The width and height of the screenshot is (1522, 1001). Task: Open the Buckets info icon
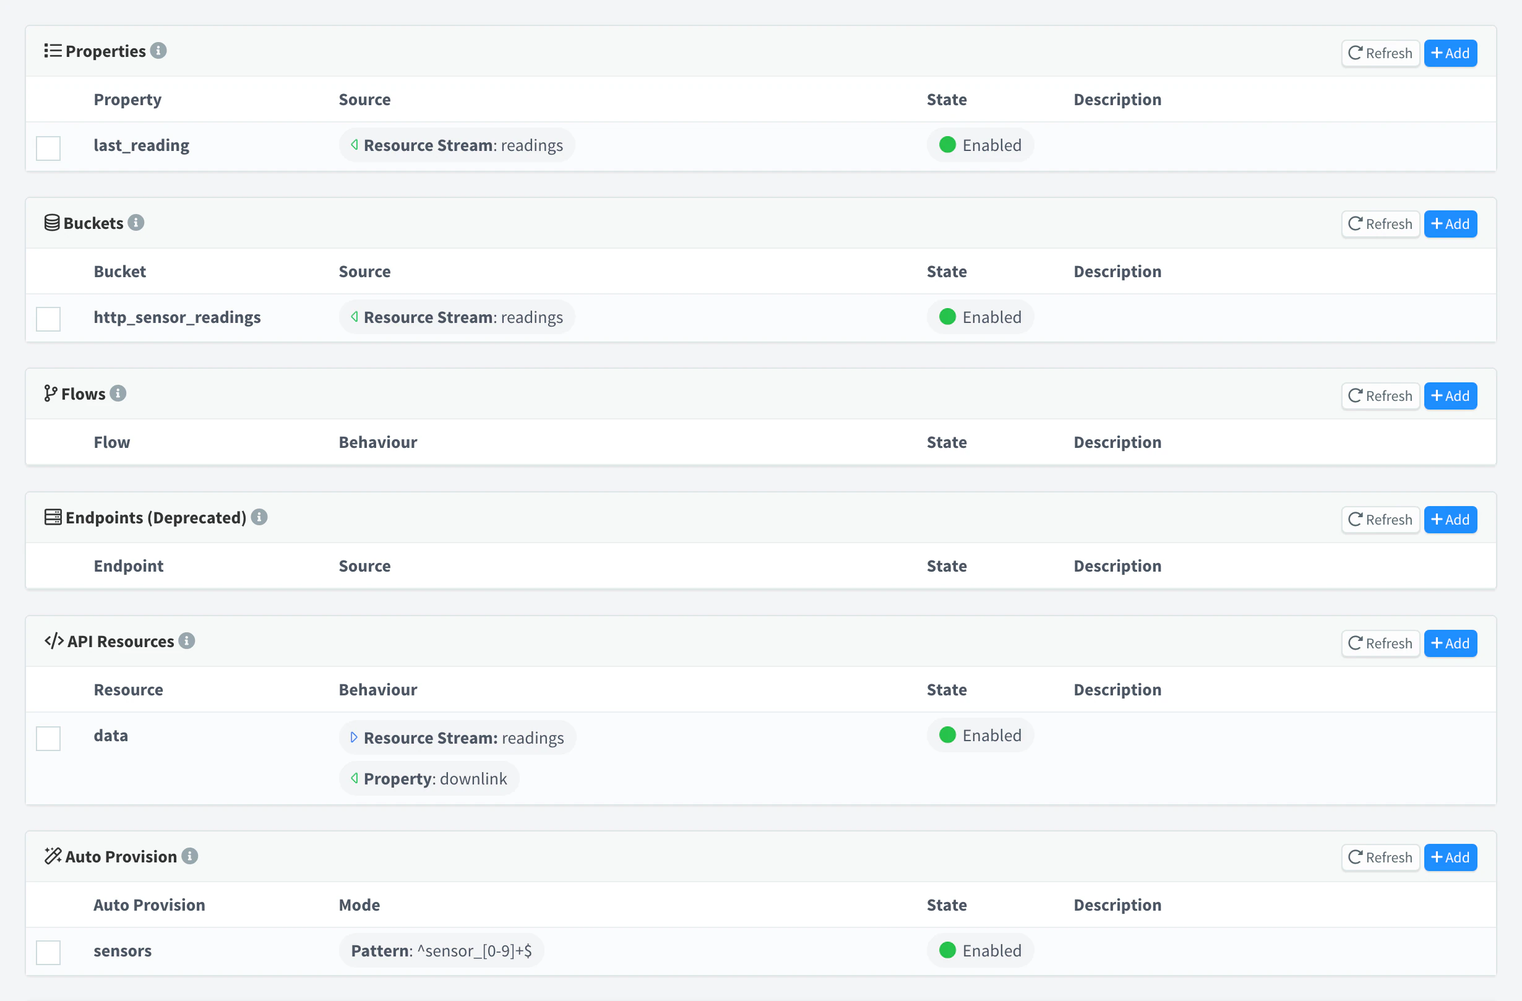click(135, 223)
